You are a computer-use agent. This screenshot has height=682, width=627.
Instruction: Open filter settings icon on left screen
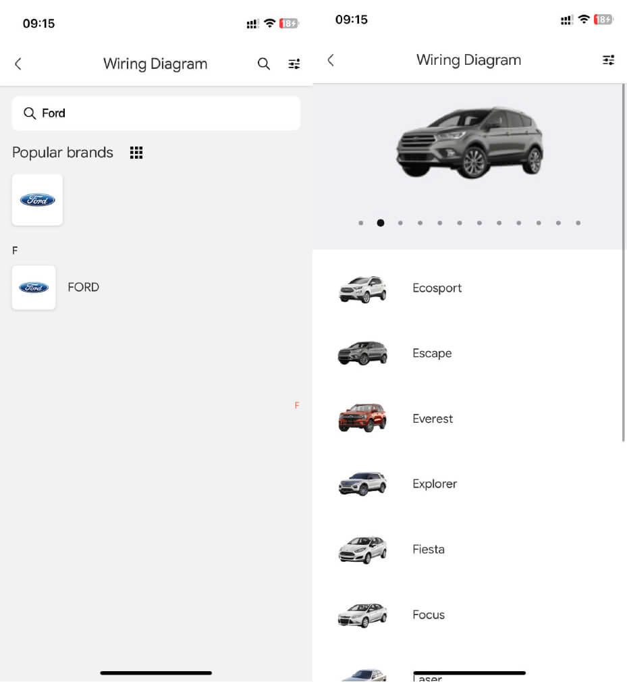pos(294,64)
